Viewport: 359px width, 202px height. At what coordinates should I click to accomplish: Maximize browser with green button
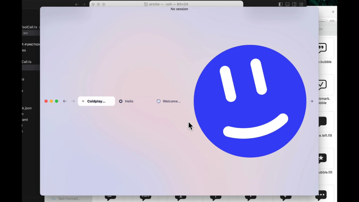tap(57, 101)
